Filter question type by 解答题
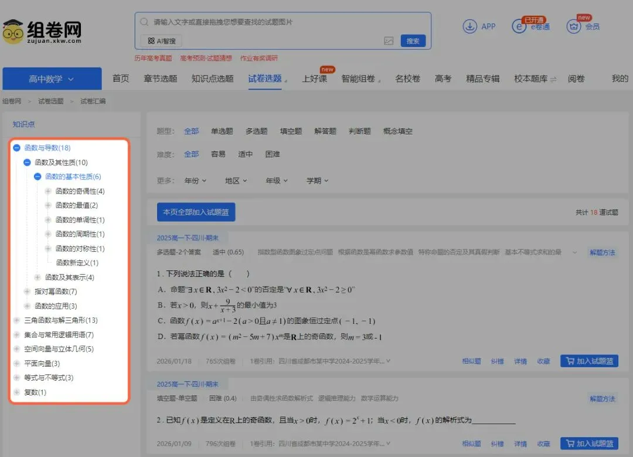This screenshot has height=457, width=633. [x=325, y=131]
